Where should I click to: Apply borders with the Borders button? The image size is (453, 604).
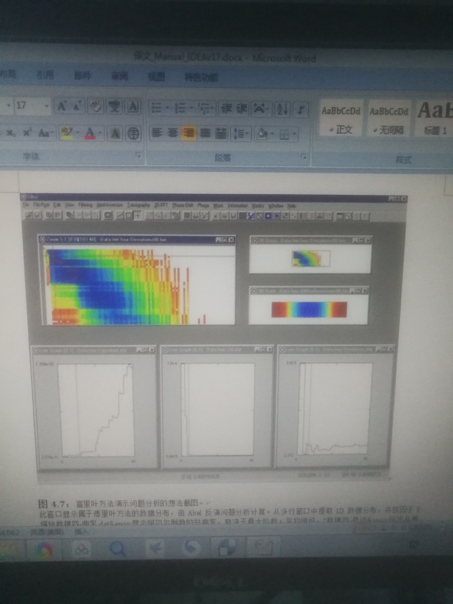point(284,135)
